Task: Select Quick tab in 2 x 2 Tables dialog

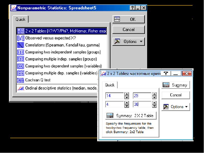Action: tap(110, 85)
